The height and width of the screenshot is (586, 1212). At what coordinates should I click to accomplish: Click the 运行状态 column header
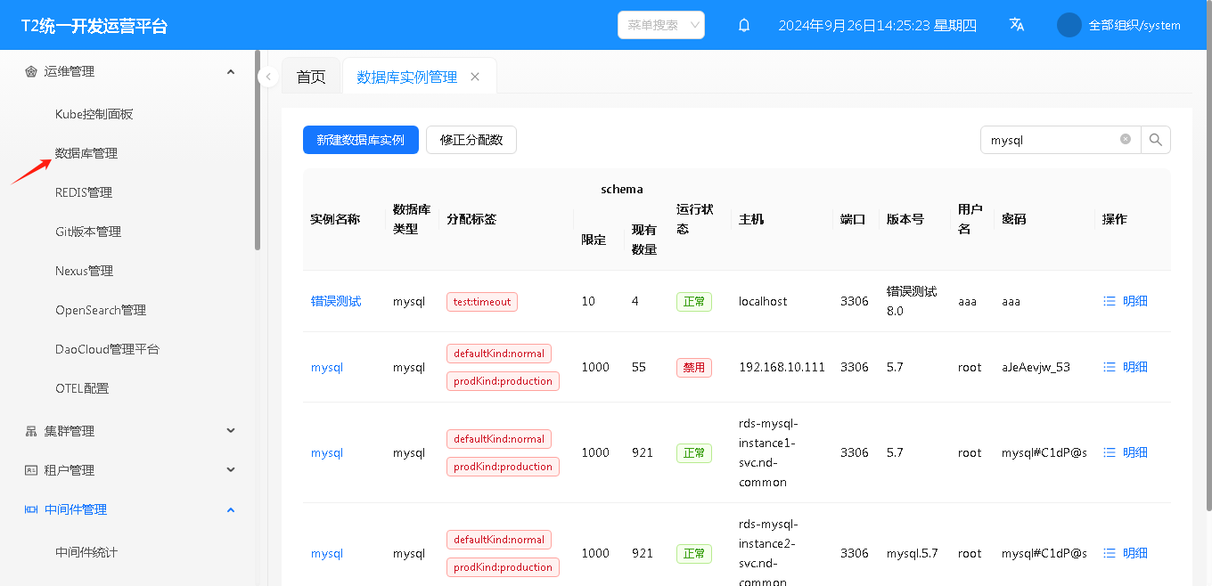(x=695, y=219)
